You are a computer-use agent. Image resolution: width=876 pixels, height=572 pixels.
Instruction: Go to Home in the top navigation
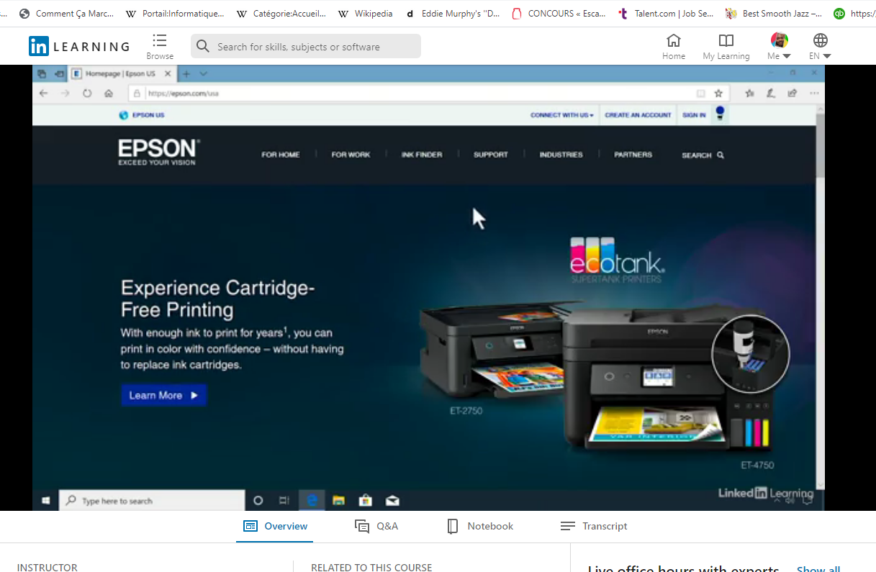click(674, 46)
